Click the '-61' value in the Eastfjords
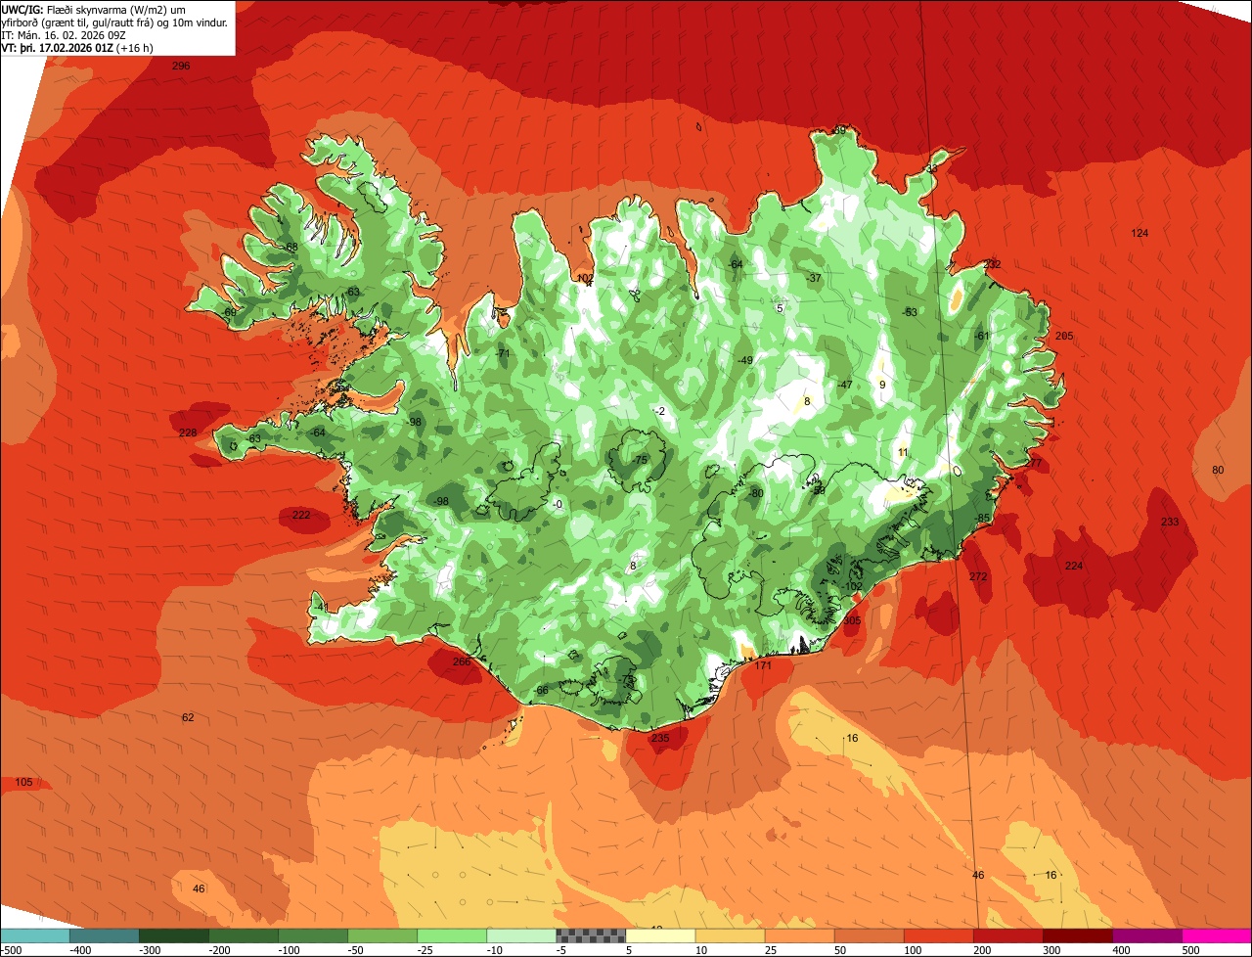This screenshot has width=1252, height=957. pos(982,336)
